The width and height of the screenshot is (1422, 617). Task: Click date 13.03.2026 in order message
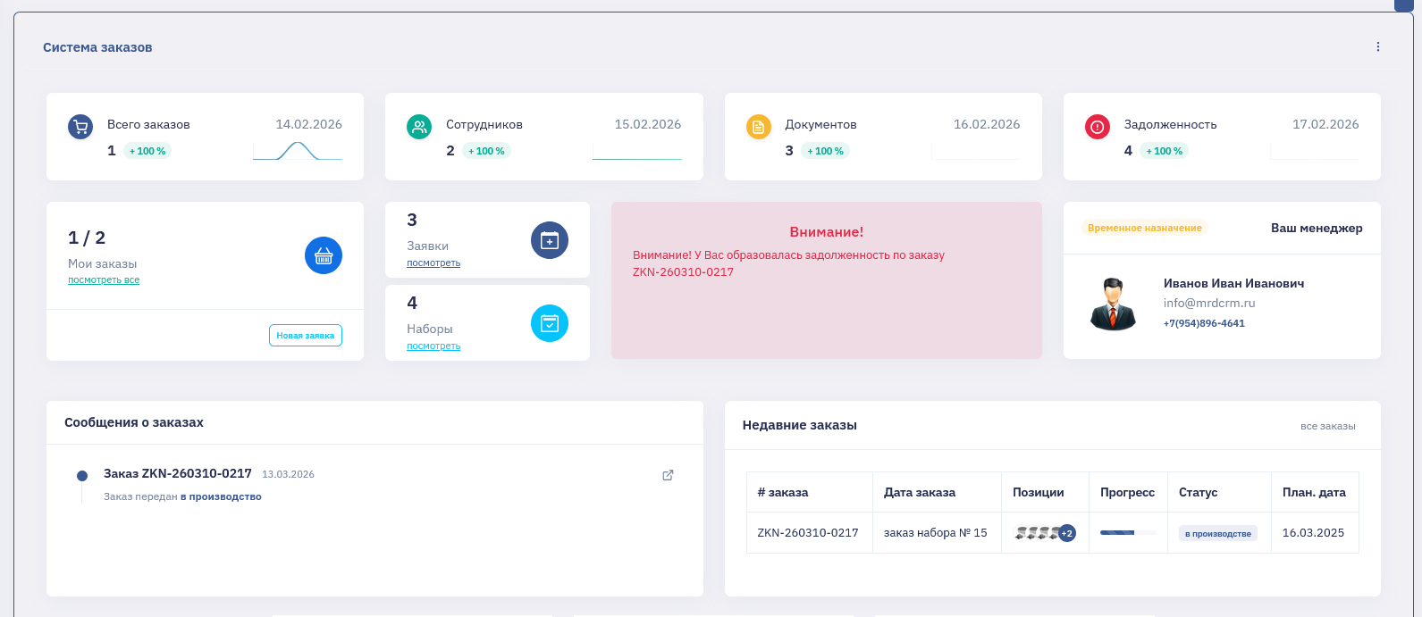[x=288, y=474]
